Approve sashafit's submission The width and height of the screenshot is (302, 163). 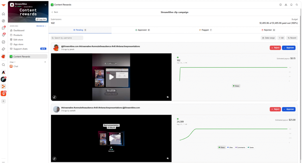[x=289, y=109]
